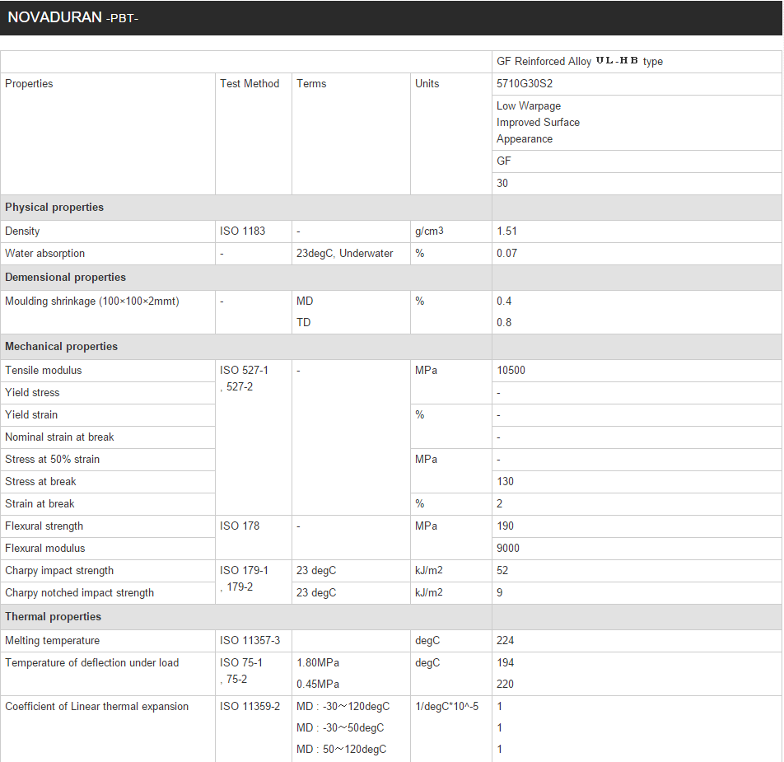This screenshot has width=784, height=762.
Task: Click the ISO 11357-3 test method cell
Action: 254,641
